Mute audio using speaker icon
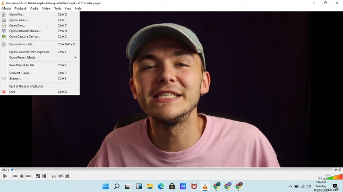The image size is (343, 192). [319, 177]
